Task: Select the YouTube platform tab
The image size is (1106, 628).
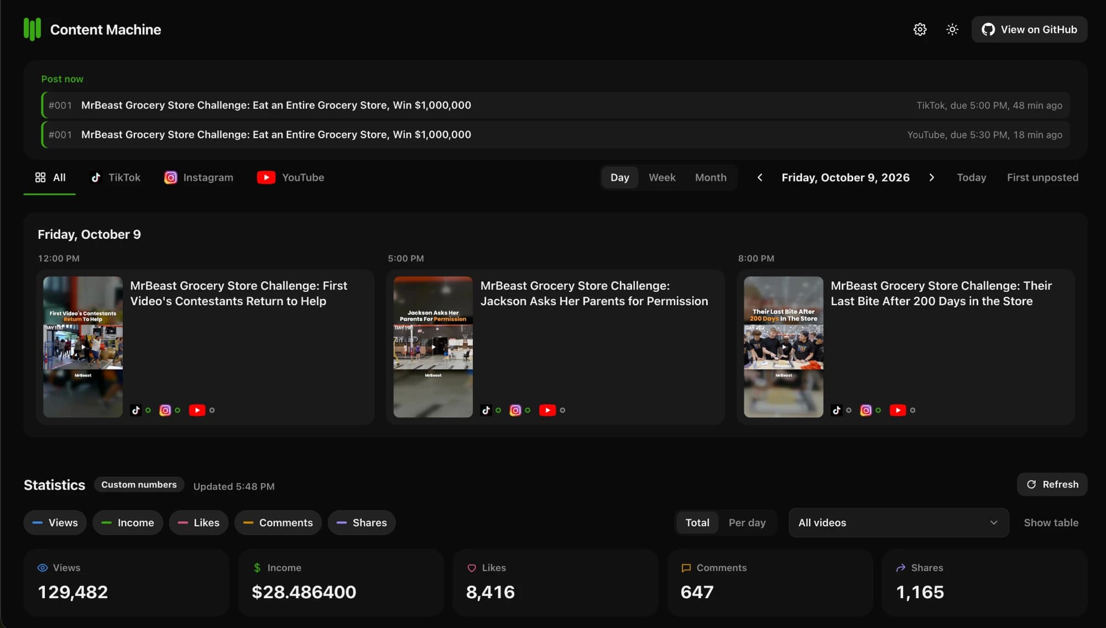Action: coord(291,177)
